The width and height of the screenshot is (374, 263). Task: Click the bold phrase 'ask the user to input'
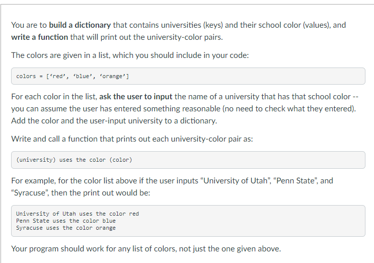[x=136, y=97]
